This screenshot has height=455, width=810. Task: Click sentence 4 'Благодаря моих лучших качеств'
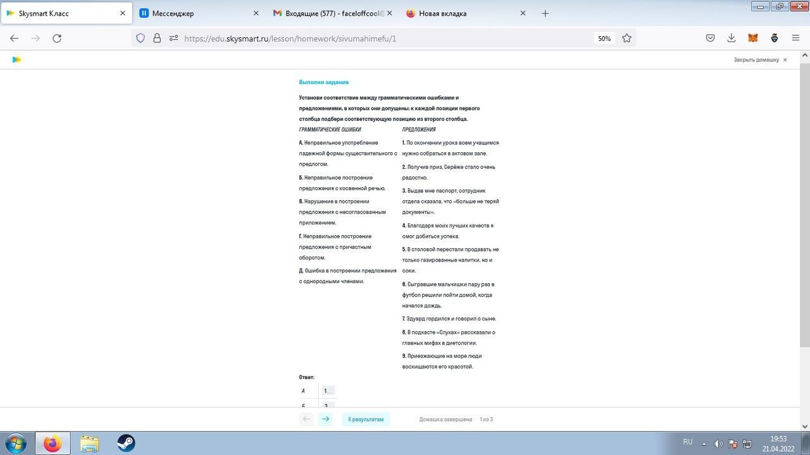[448, 231]
